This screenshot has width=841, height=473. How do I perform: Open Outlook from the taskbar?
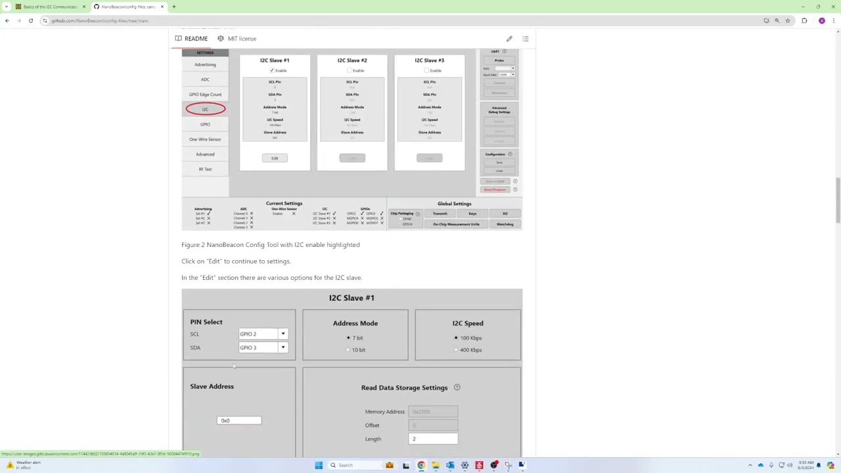450,465
